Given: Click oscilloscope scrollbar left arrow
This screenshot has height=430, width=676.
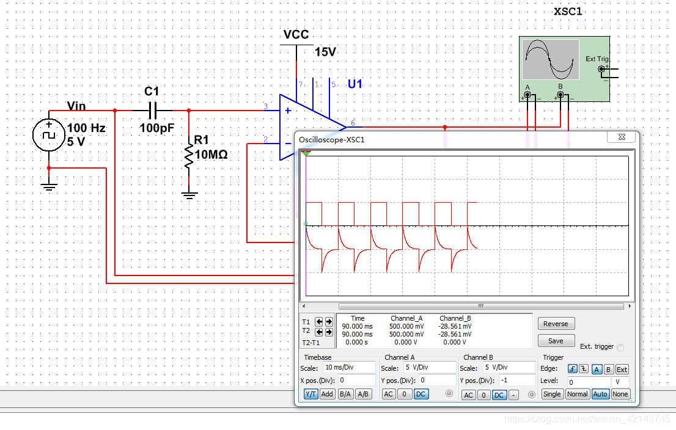Looking at the screenshot, I should tap(304, 307).
